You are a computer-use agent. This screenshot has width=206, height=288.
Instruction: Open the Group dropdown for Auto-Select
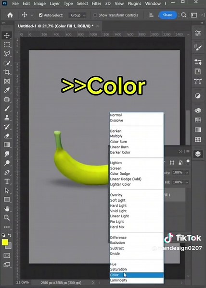[x=77, y=15]
